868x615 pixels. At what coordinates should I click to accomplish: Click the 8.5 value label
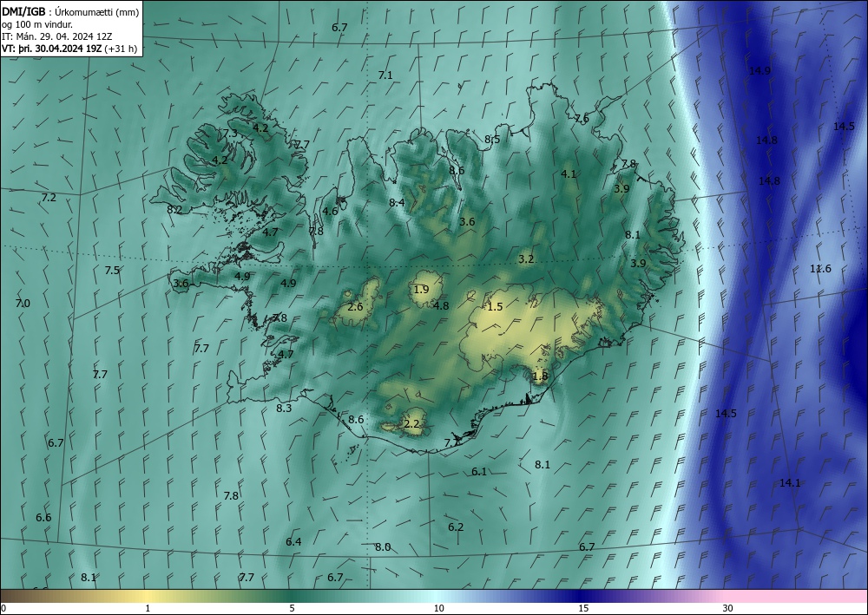492,140
